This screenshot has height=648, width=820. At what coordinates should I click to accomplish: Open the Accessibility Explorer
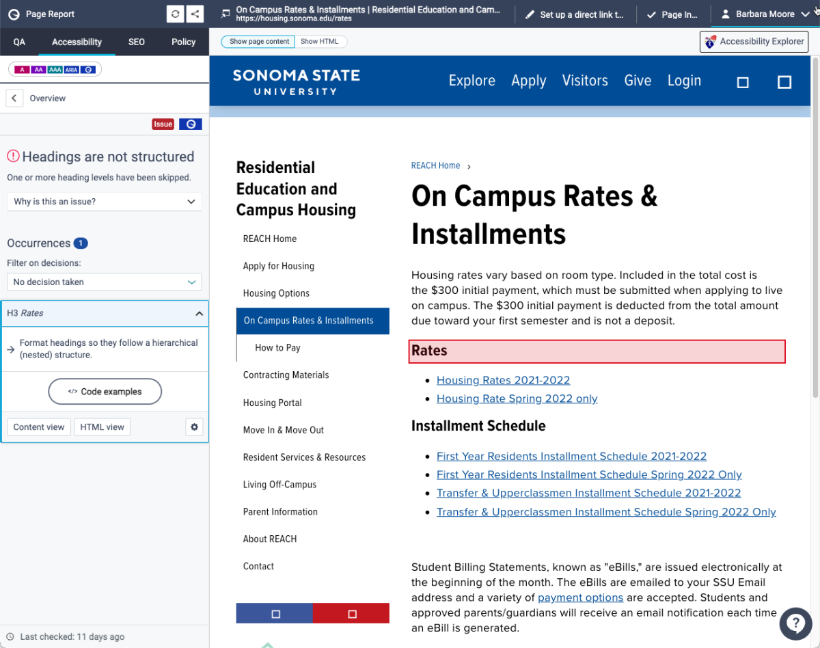click(x=754, y=42)
